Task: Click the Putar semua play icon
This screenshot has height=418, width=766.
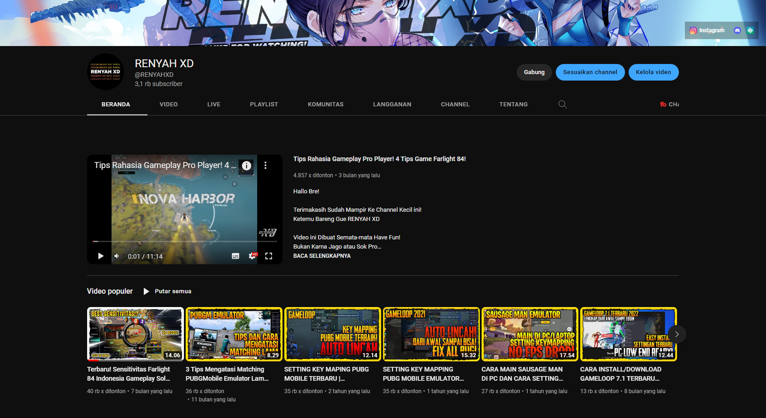Action: click(146, 291)
